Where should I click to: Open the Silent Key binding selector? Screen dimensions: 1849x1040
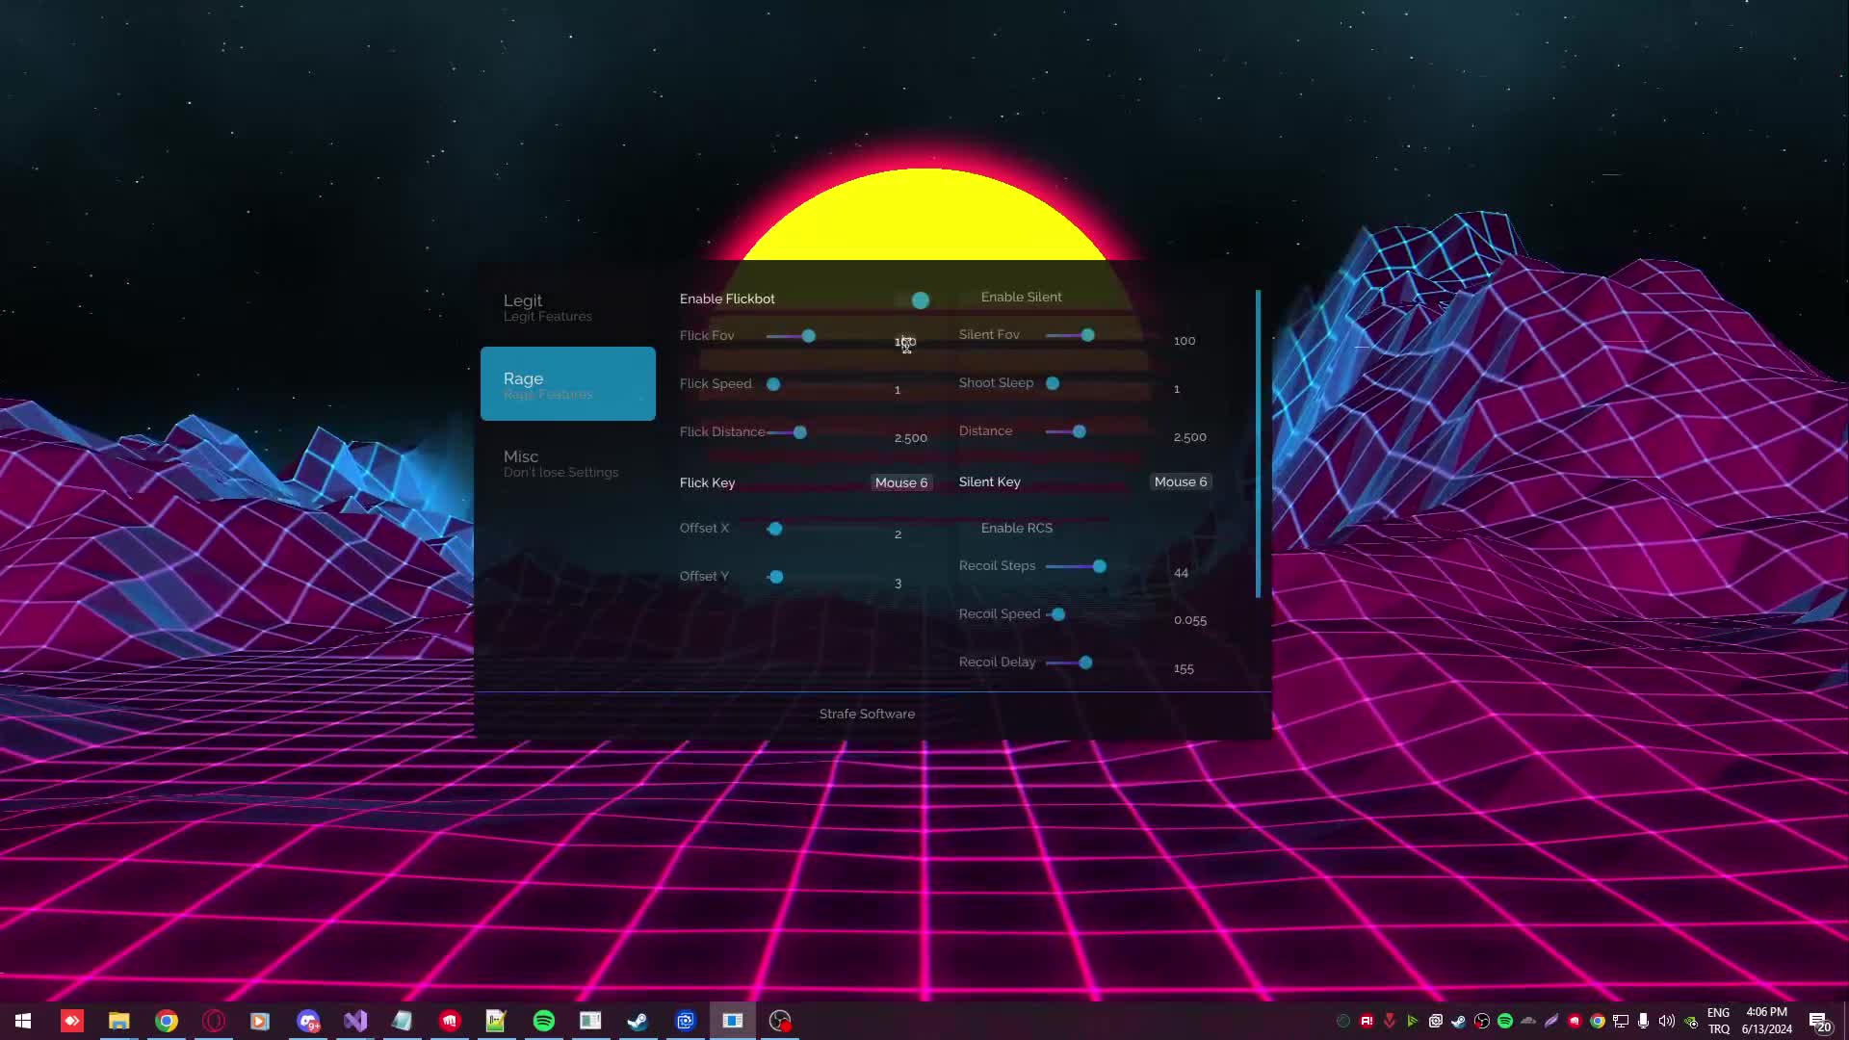pyautogui.click(x=1180, y=481)
